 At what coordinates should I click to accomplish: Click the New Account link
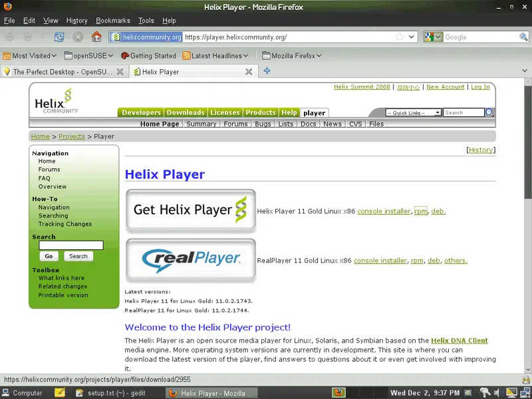445,87
